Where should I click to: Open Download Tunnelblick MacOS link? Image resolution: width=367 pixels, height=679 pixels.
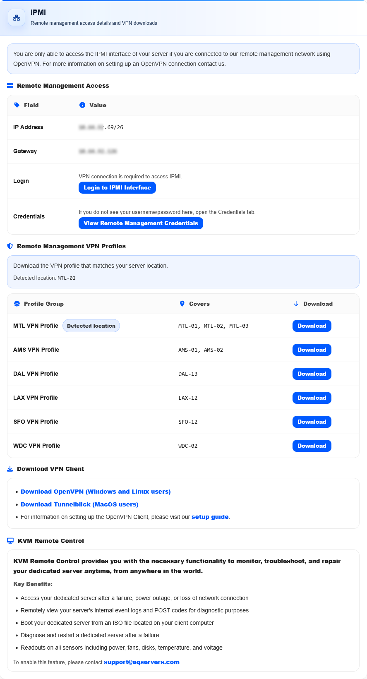click(x=79, y=504)
